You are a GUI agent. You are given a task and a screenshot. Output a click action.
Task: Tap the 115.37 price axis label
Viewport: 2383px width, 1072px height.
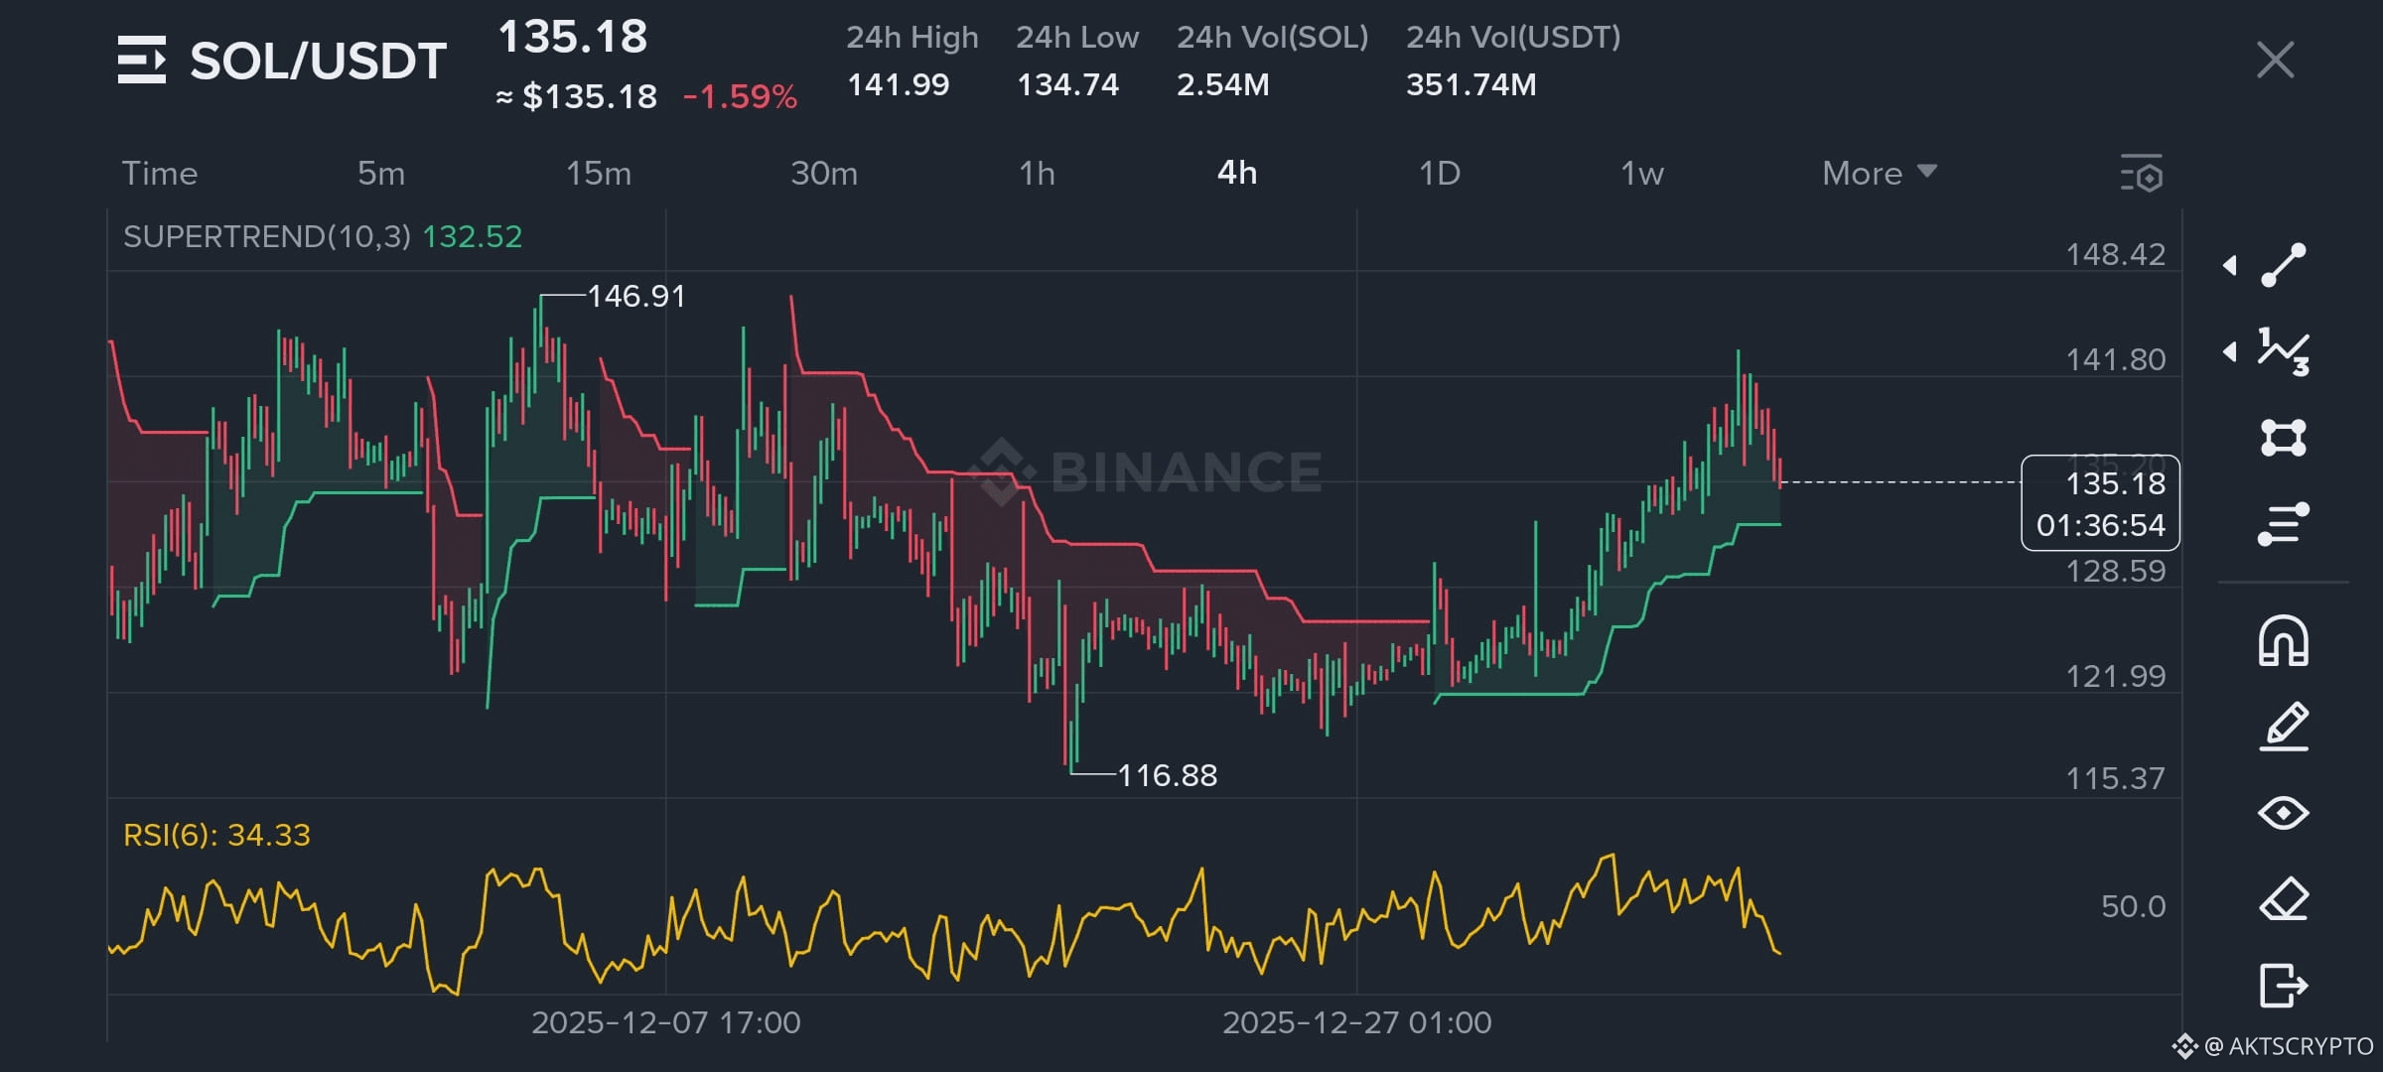point(2116,778)
